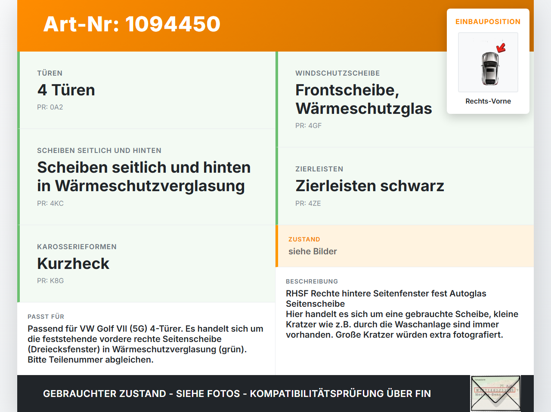Open the envelope thumbnail in the footer

(495, 394)
